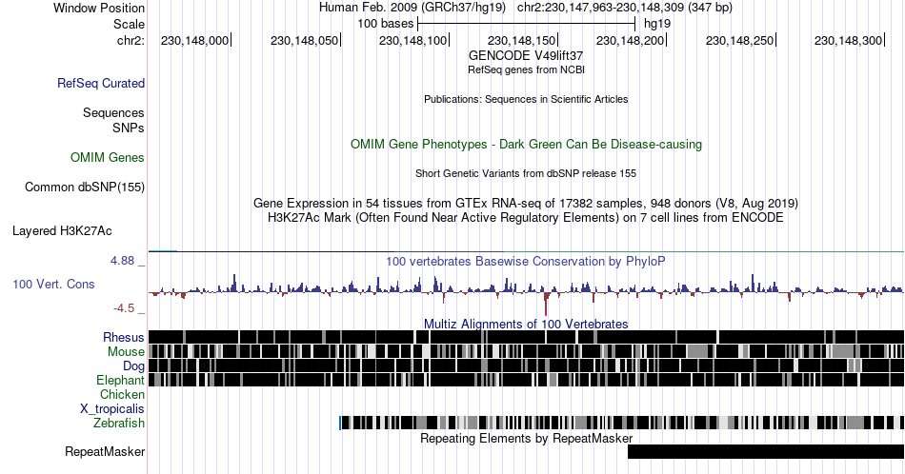This screenshot has width=905, height=474.
Task: Click the Dog alignment label
Action: point(133,366)
